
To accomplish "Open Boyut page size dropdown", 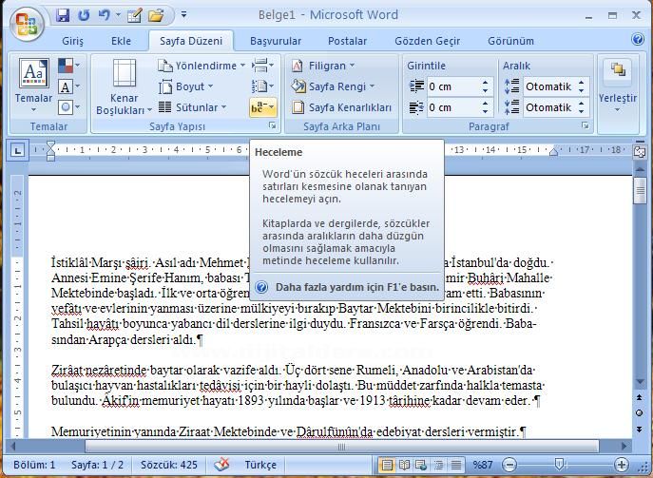I will 185,86.
